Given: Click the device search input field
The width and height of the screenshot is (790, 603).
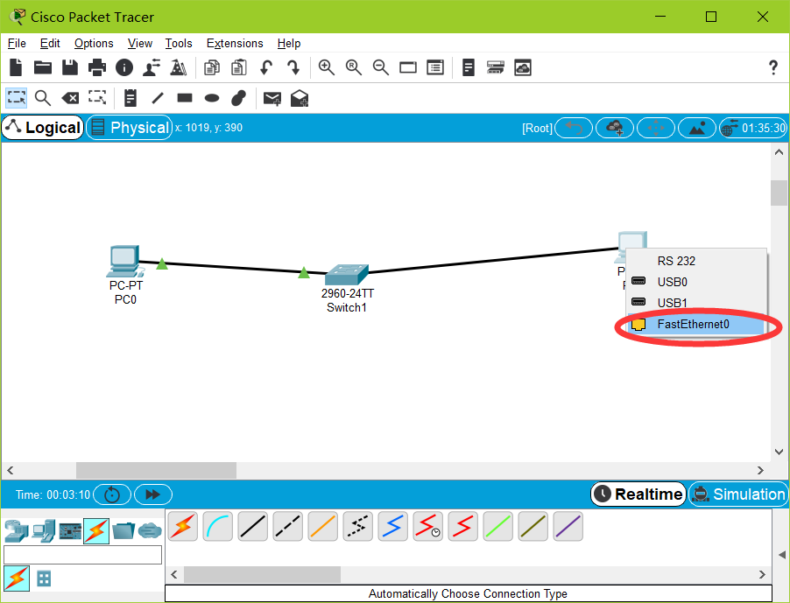Looking at the screenshot, I should [x=82, y=555].
